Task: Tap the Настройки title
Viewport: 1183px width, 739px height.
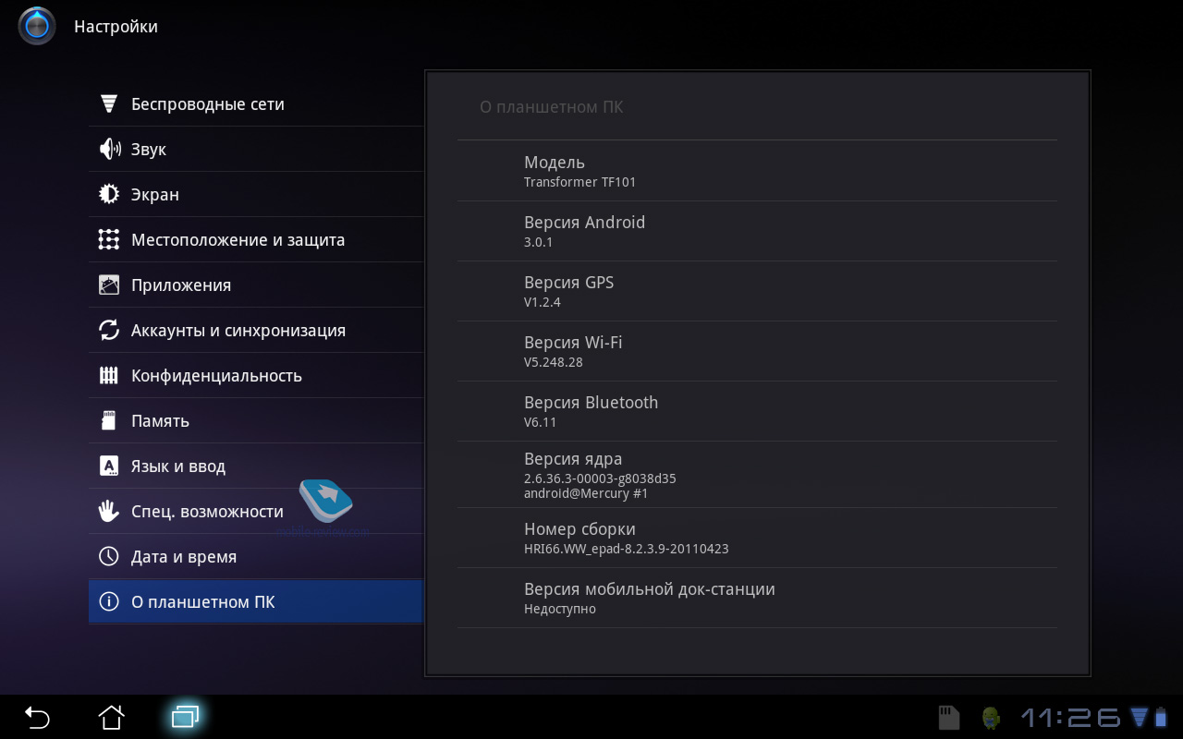Action: pyautogui.click(x=116, y=27)
